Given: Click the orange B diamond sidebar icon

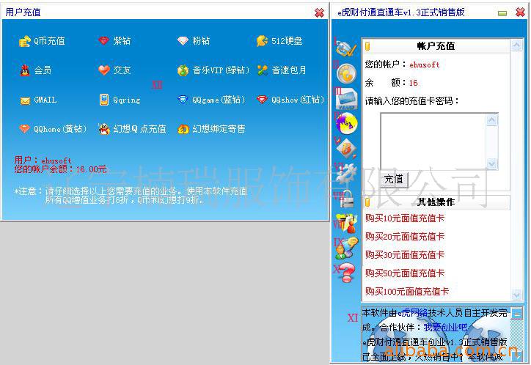Looking at the screenshot, I should coord(346,148).
